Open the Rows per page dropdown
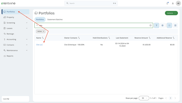The height and width of the screenshot is (103, 182). pyautogui.click(x=144, y=98)
